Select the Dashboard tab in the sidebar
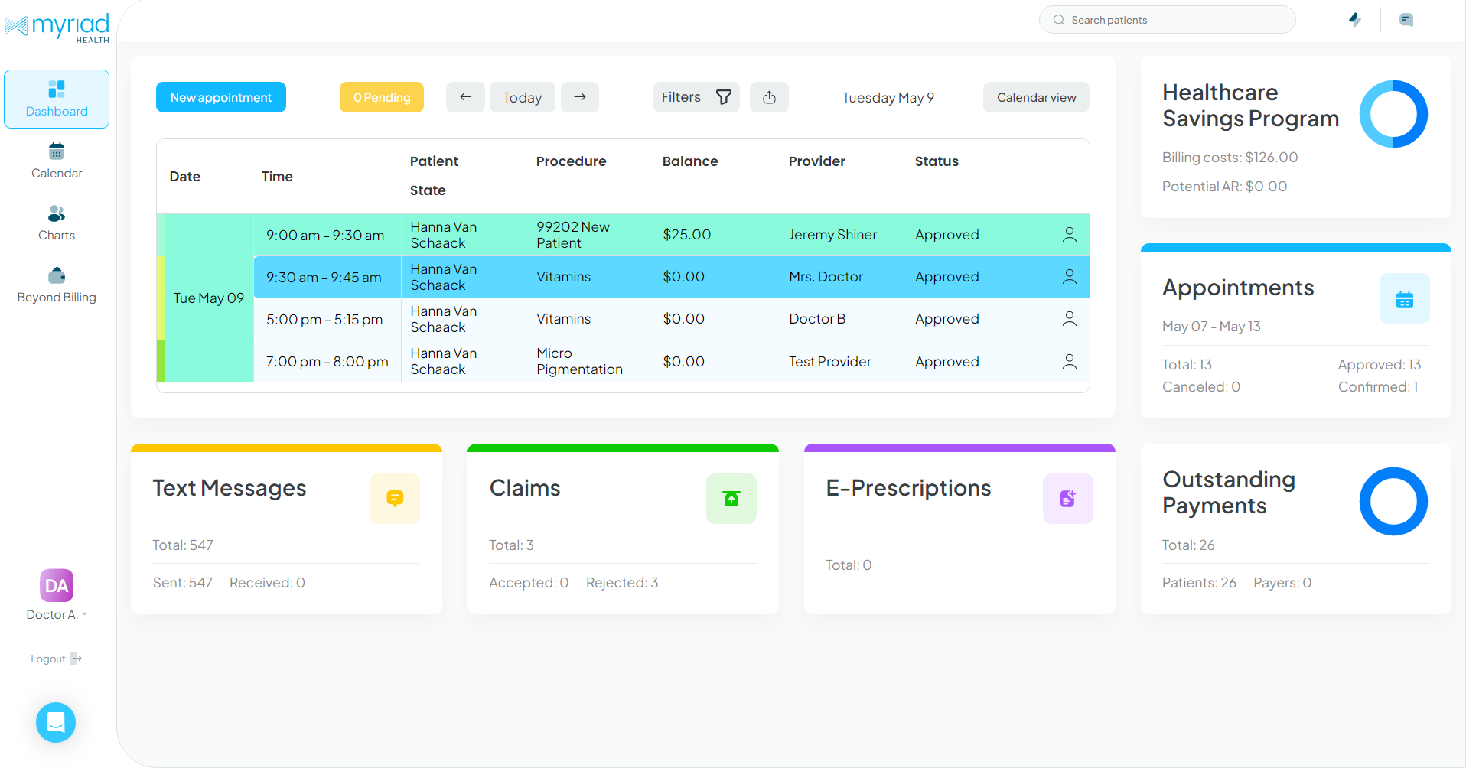The height and width of the screenshot is (768, 1466). coord(56,99)
